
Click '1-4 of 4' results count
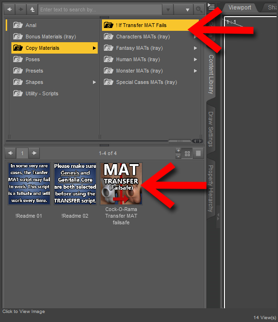(x=108, y=153)
